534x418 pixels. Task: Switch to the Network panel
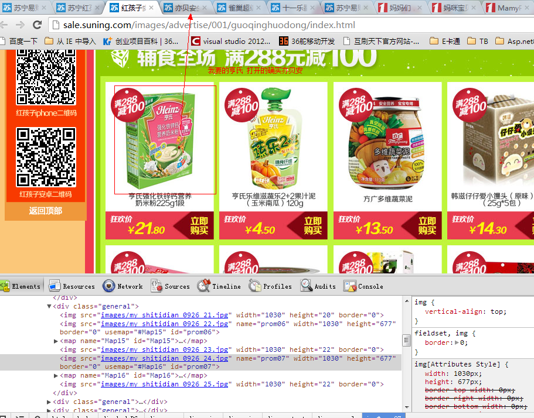click(x=123, y=286)
